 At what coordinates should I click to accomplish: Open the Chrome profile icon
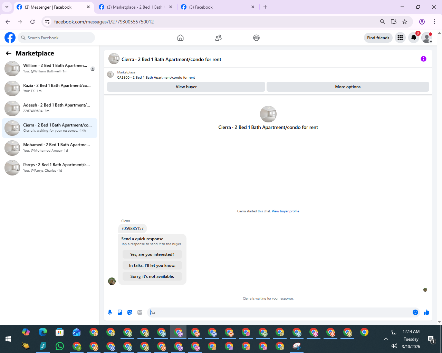[x=422, y=22]
